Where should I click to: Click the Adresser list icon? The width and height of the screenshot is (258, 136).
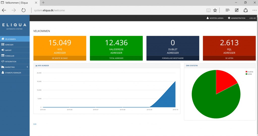coord(3,44)
